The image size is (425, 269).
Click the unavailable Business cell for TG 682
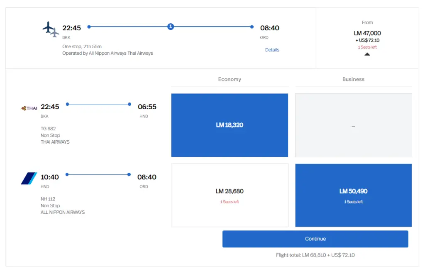coord(353,125)
